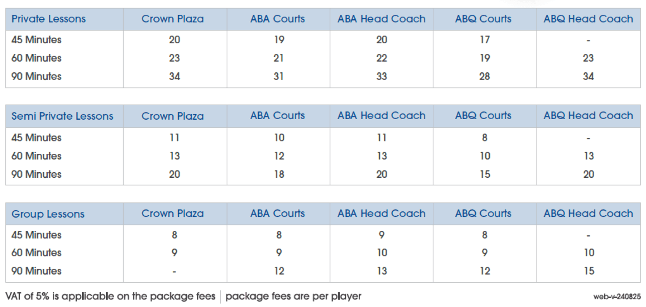Select the 'package fees are per player' text

click(x=293, y=296)
